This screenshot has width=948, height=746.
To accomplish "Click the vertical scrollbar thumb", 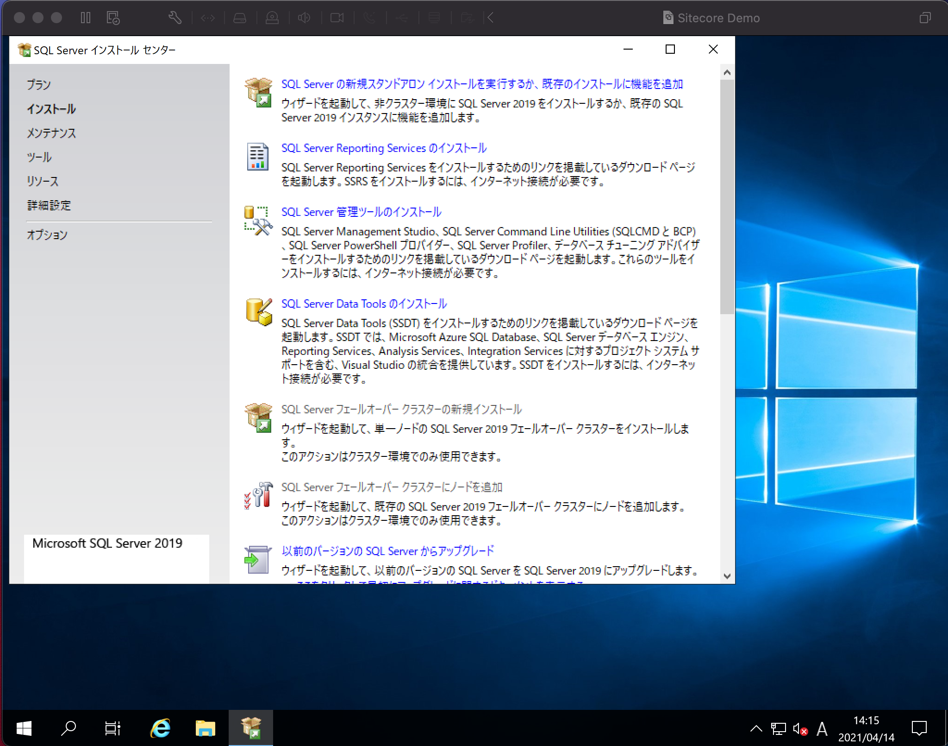I will tap(727, 197).
